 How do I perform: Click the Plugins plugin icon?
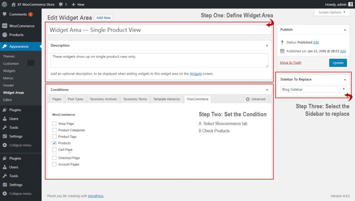tap(5, 111)
